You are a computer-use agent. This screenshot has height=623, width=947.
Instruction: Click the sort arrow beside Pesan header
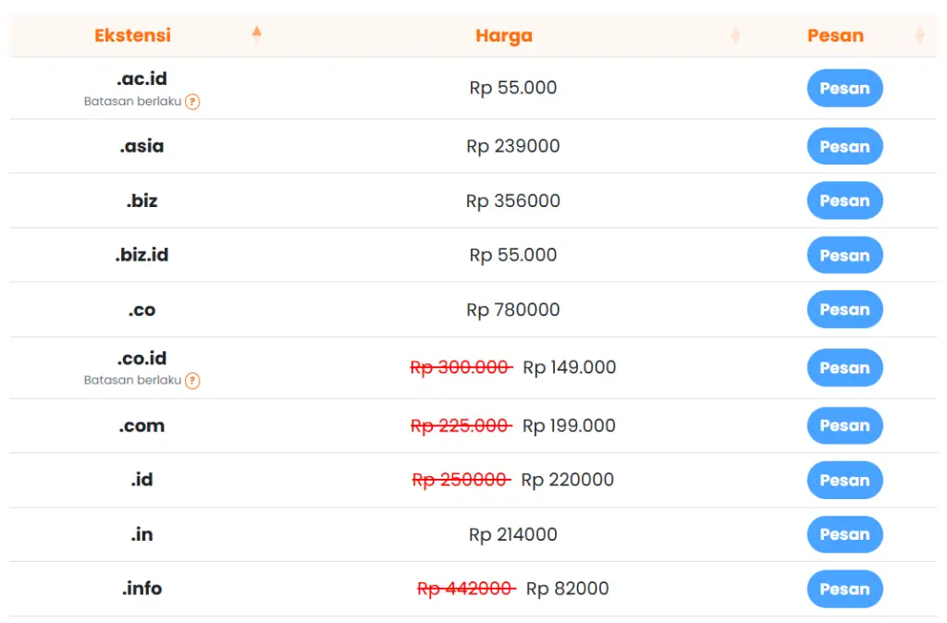coord(919,34)
